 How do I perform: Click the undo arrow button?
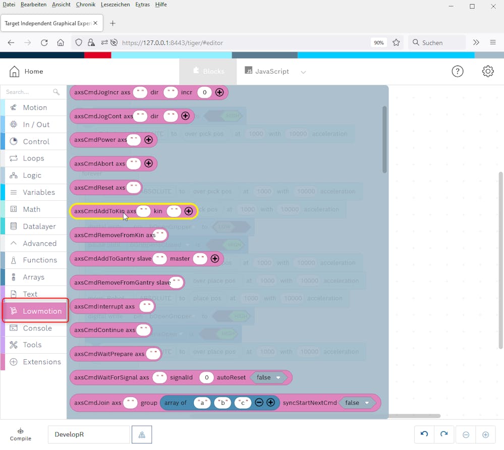pos(424,434)
